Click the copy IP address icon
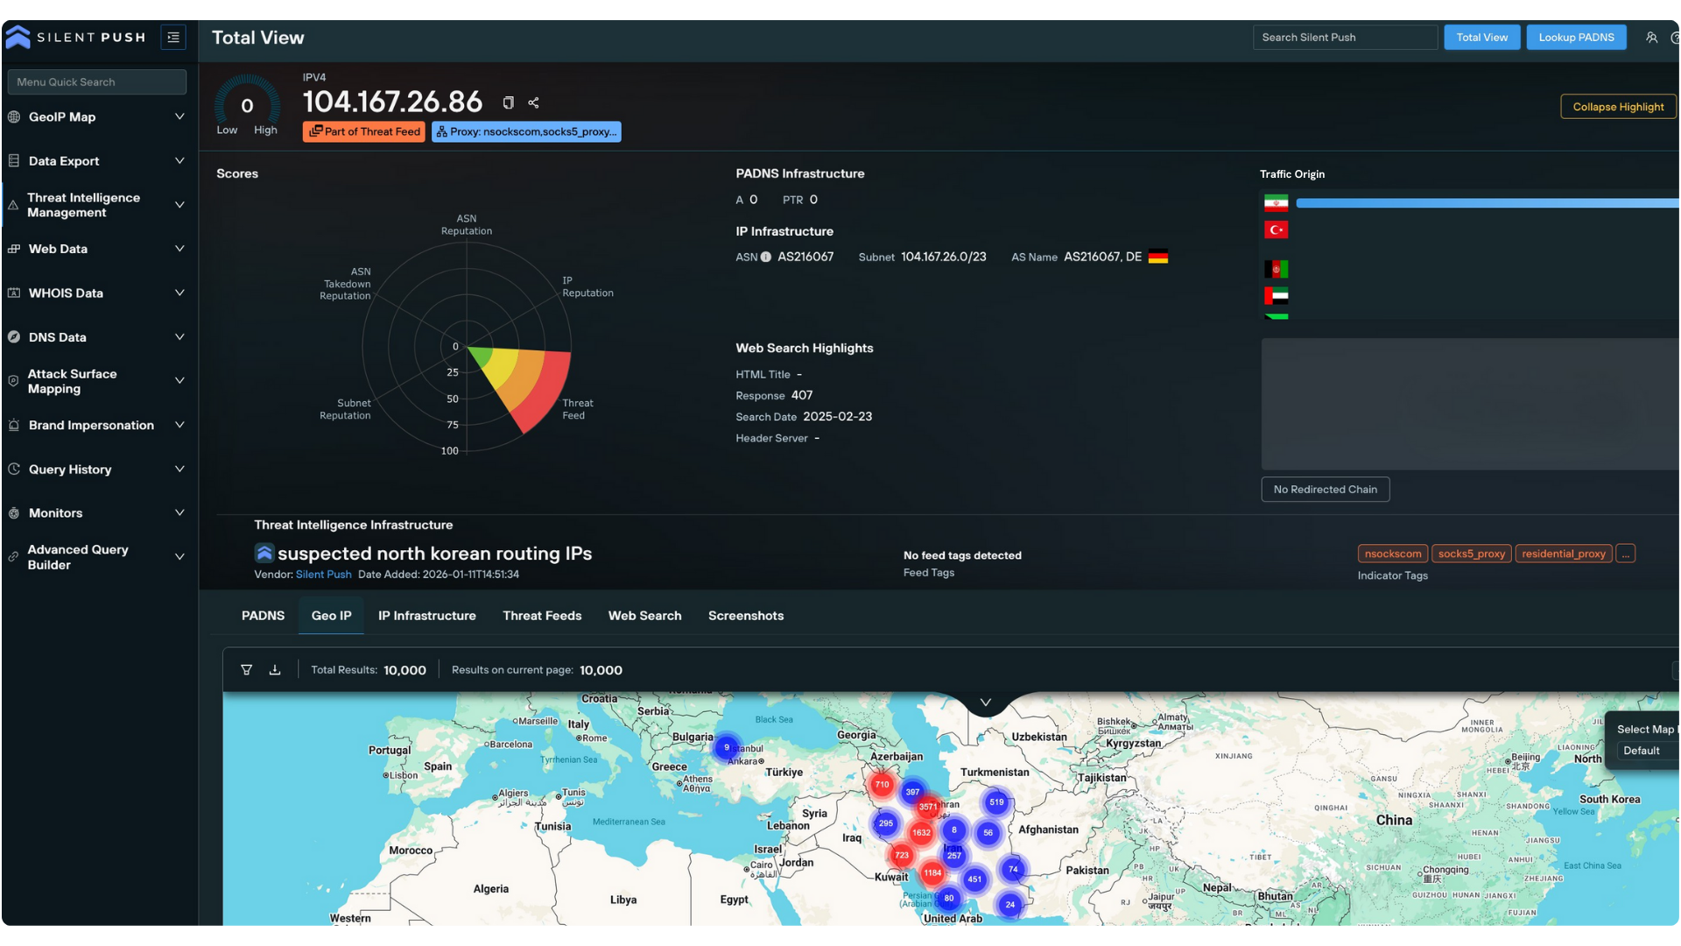Viewport: 1681px width, 946px height. [508, 103]
